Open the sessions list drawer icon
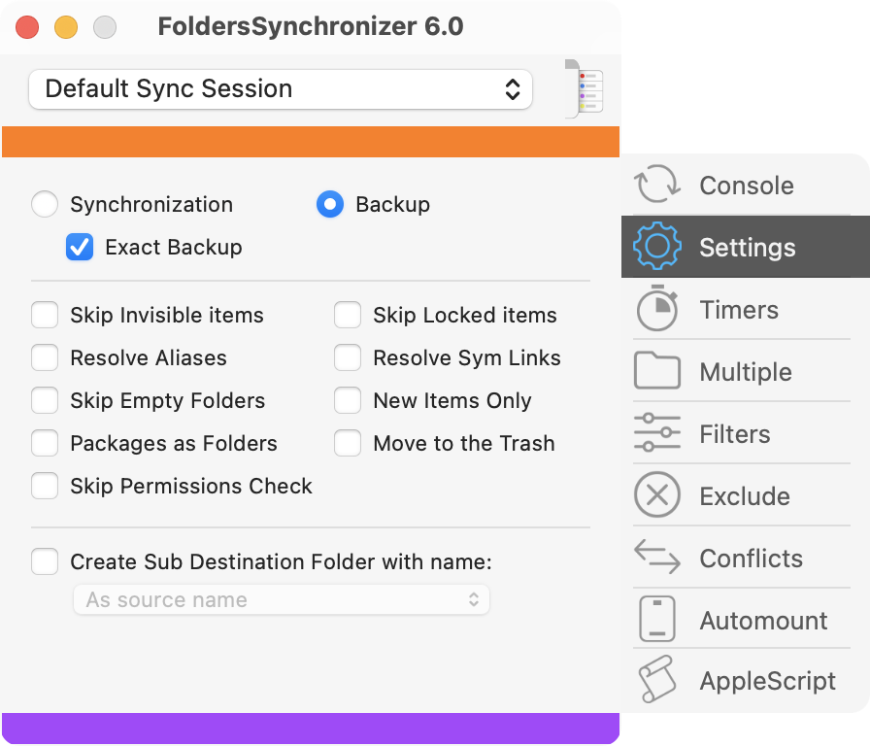 click(585, 89)
